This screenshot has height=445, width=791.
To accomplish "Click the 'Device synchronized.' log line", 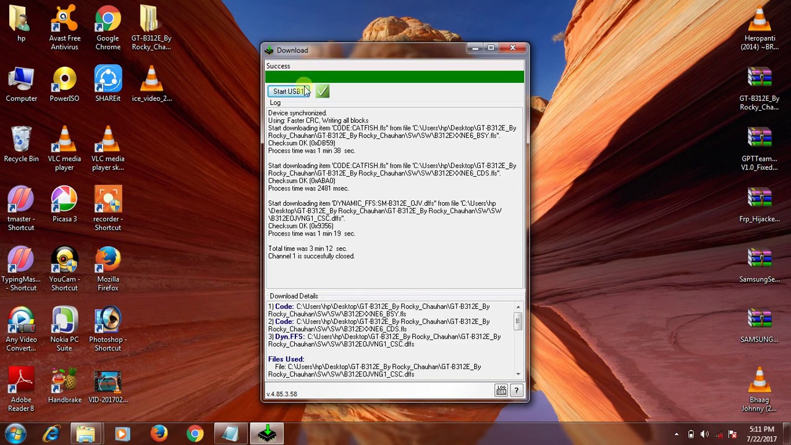I will click(x=297, y=113).
